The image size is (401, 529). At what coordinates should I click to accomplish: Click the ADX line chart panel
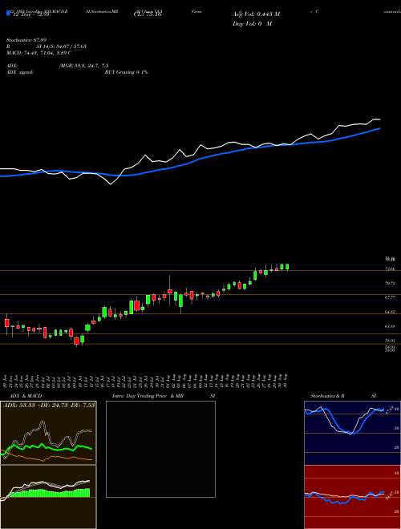(48, 433)
